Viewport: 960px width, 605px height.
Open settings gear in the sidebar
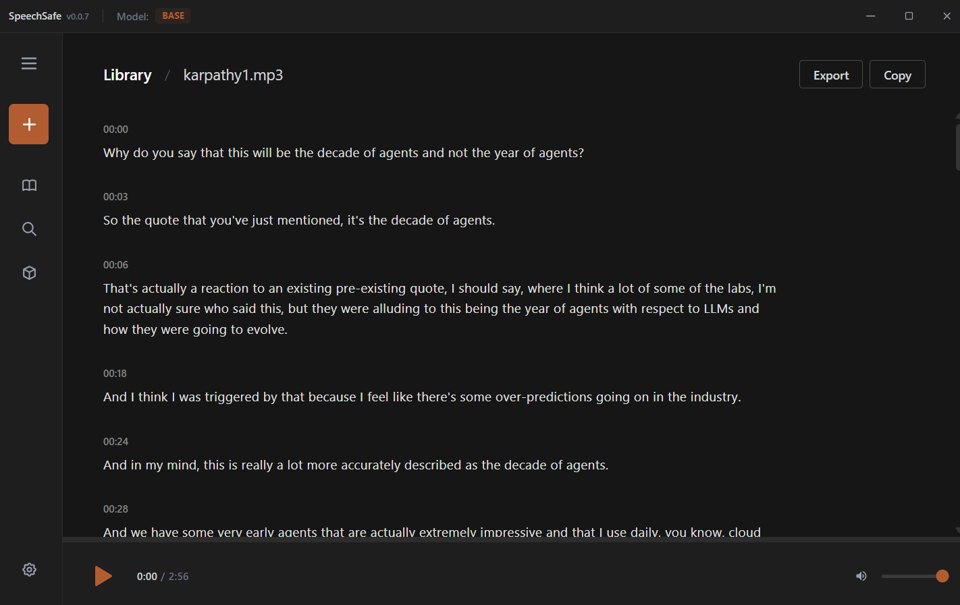[29, 569]
